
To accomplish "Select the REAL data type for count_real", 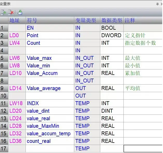I will (112, 141).
